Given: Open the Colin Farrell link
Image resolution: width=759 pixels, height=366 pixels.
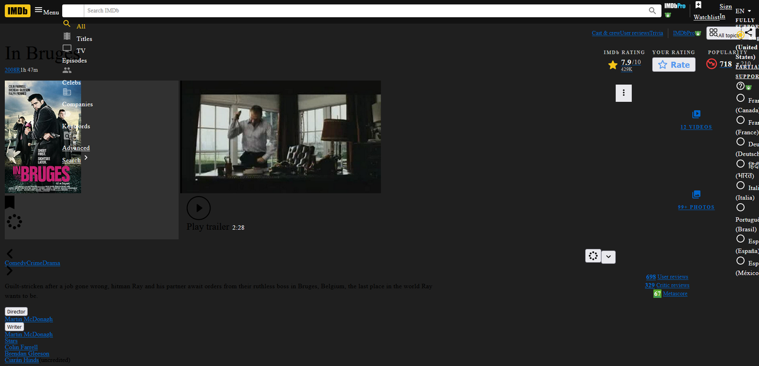Looking at the screenshot, I should tap(21, 347).
